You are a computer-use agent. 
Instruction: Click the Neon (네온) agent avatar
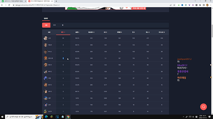click(46, 98)
